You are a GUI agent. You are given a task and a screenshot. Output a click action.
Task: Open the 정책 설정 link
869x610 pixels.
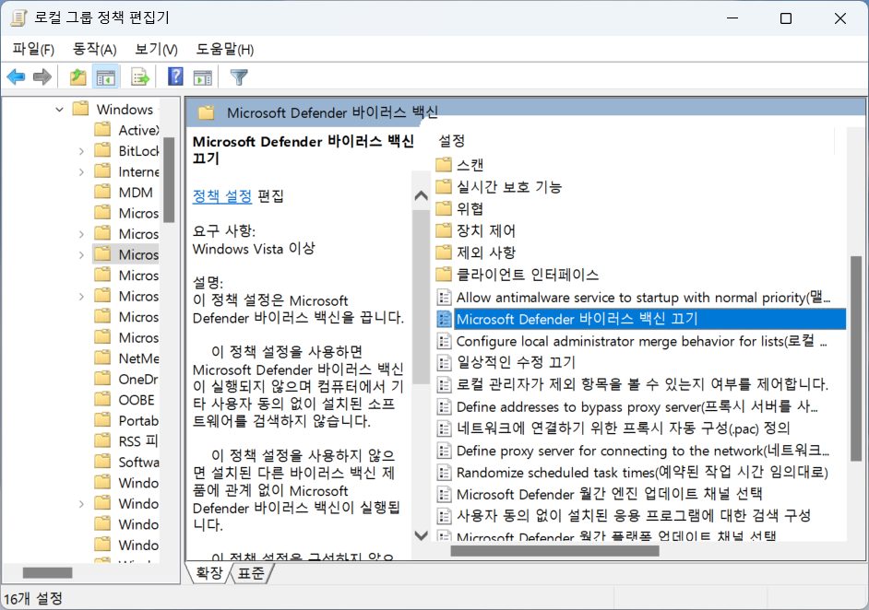click(222, 196)
